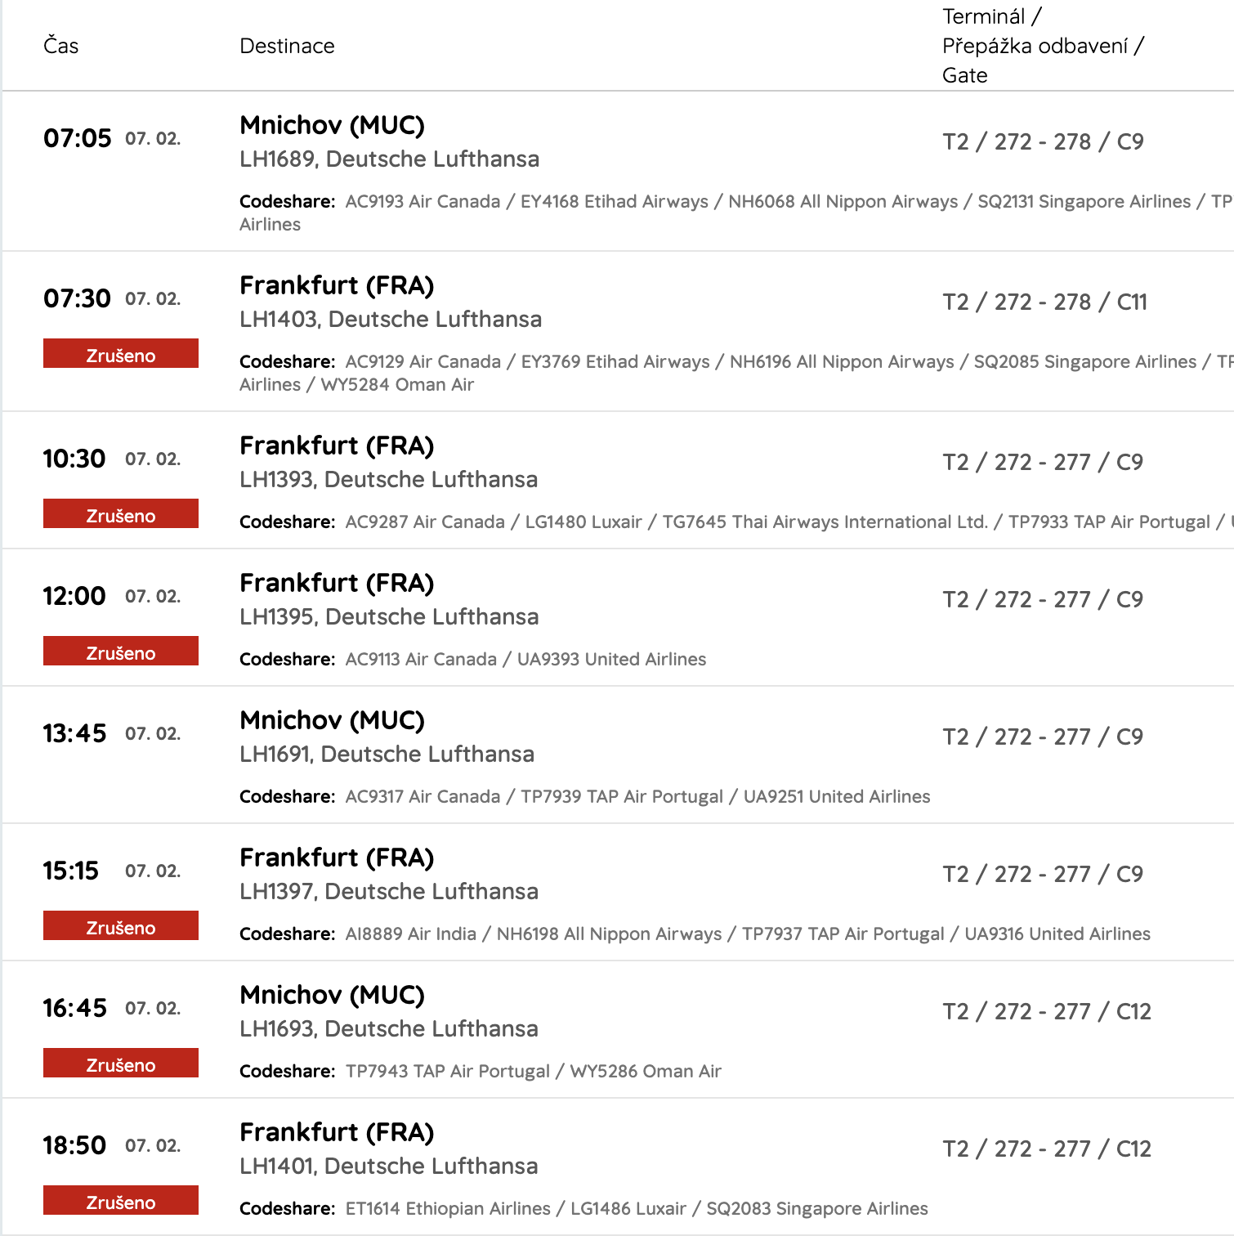The width and height of the screenshot is (1234, 1236).
Task: Click Mnichov (MUC) above flight LH1691
Action: click(332, 720)
